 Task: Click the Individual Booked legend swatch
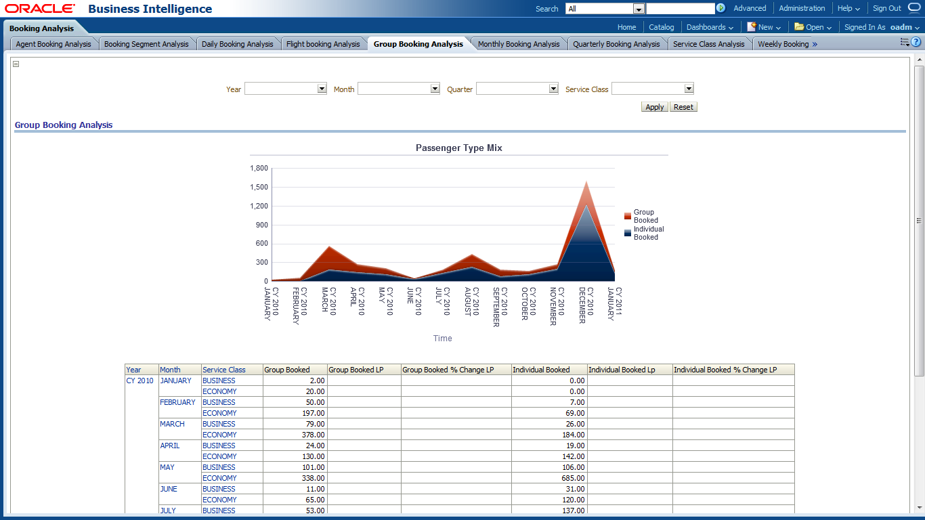pyautogui.click(x=628, y=233)
